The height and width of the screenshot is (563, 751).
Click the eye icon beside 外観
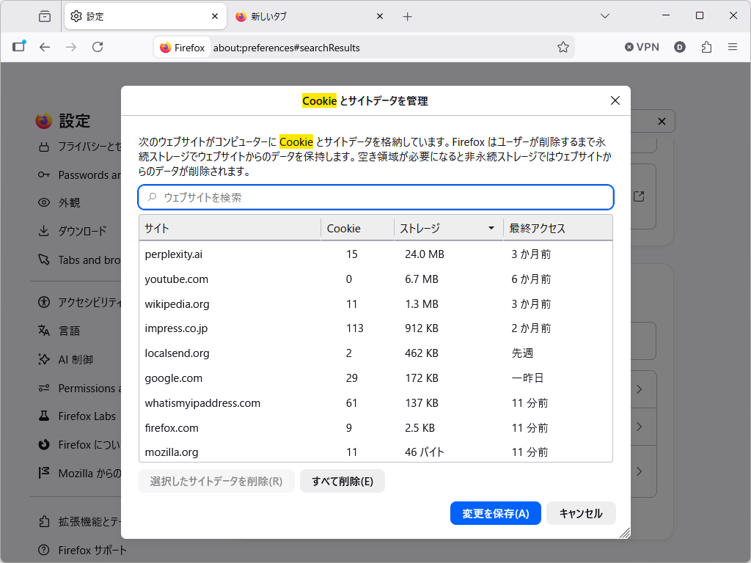pos(44,202)
